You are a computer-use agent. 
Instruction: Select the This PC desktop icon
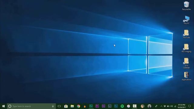pos(186,20)
